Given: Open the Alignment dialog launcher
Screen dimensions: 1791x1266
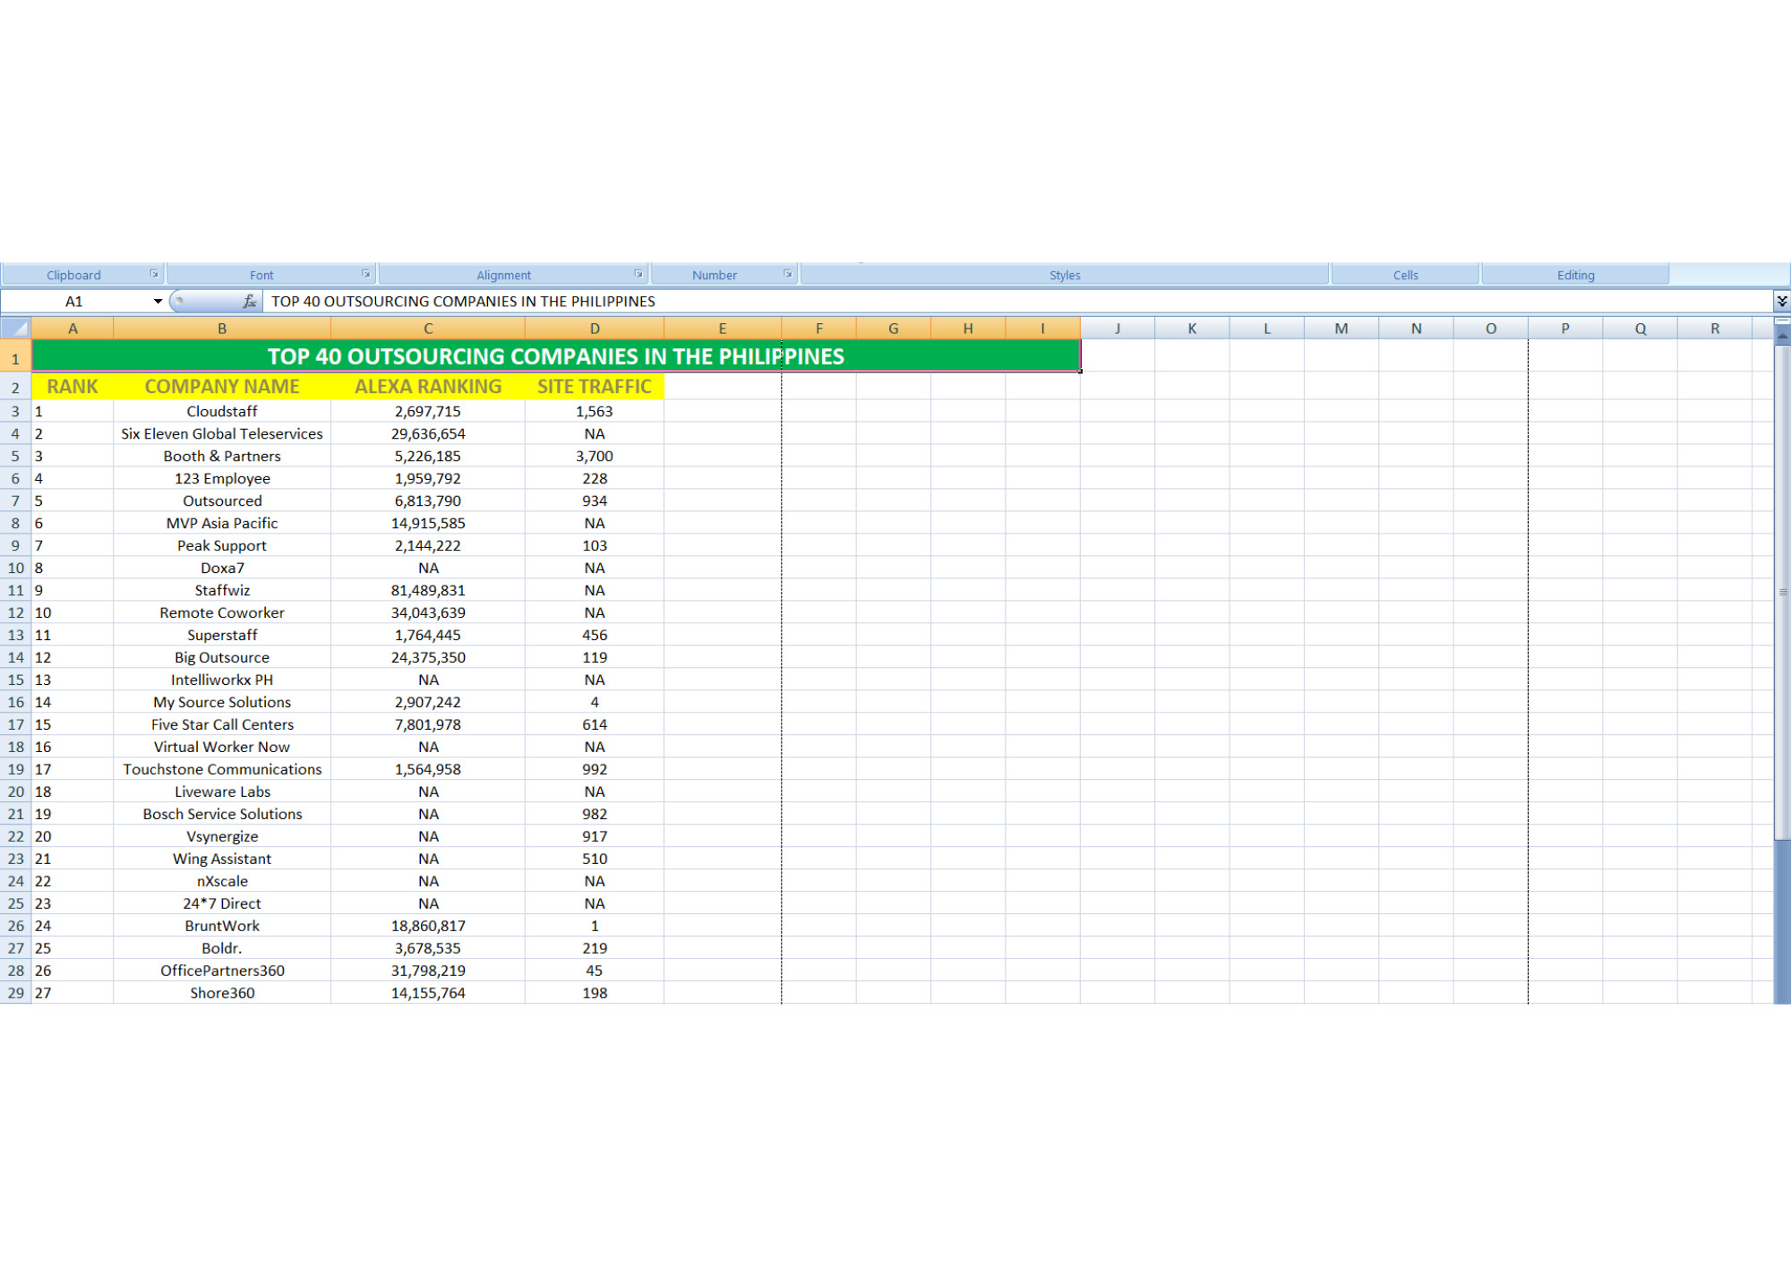Looking at the screenshot, I should click(x=638, y=274).
